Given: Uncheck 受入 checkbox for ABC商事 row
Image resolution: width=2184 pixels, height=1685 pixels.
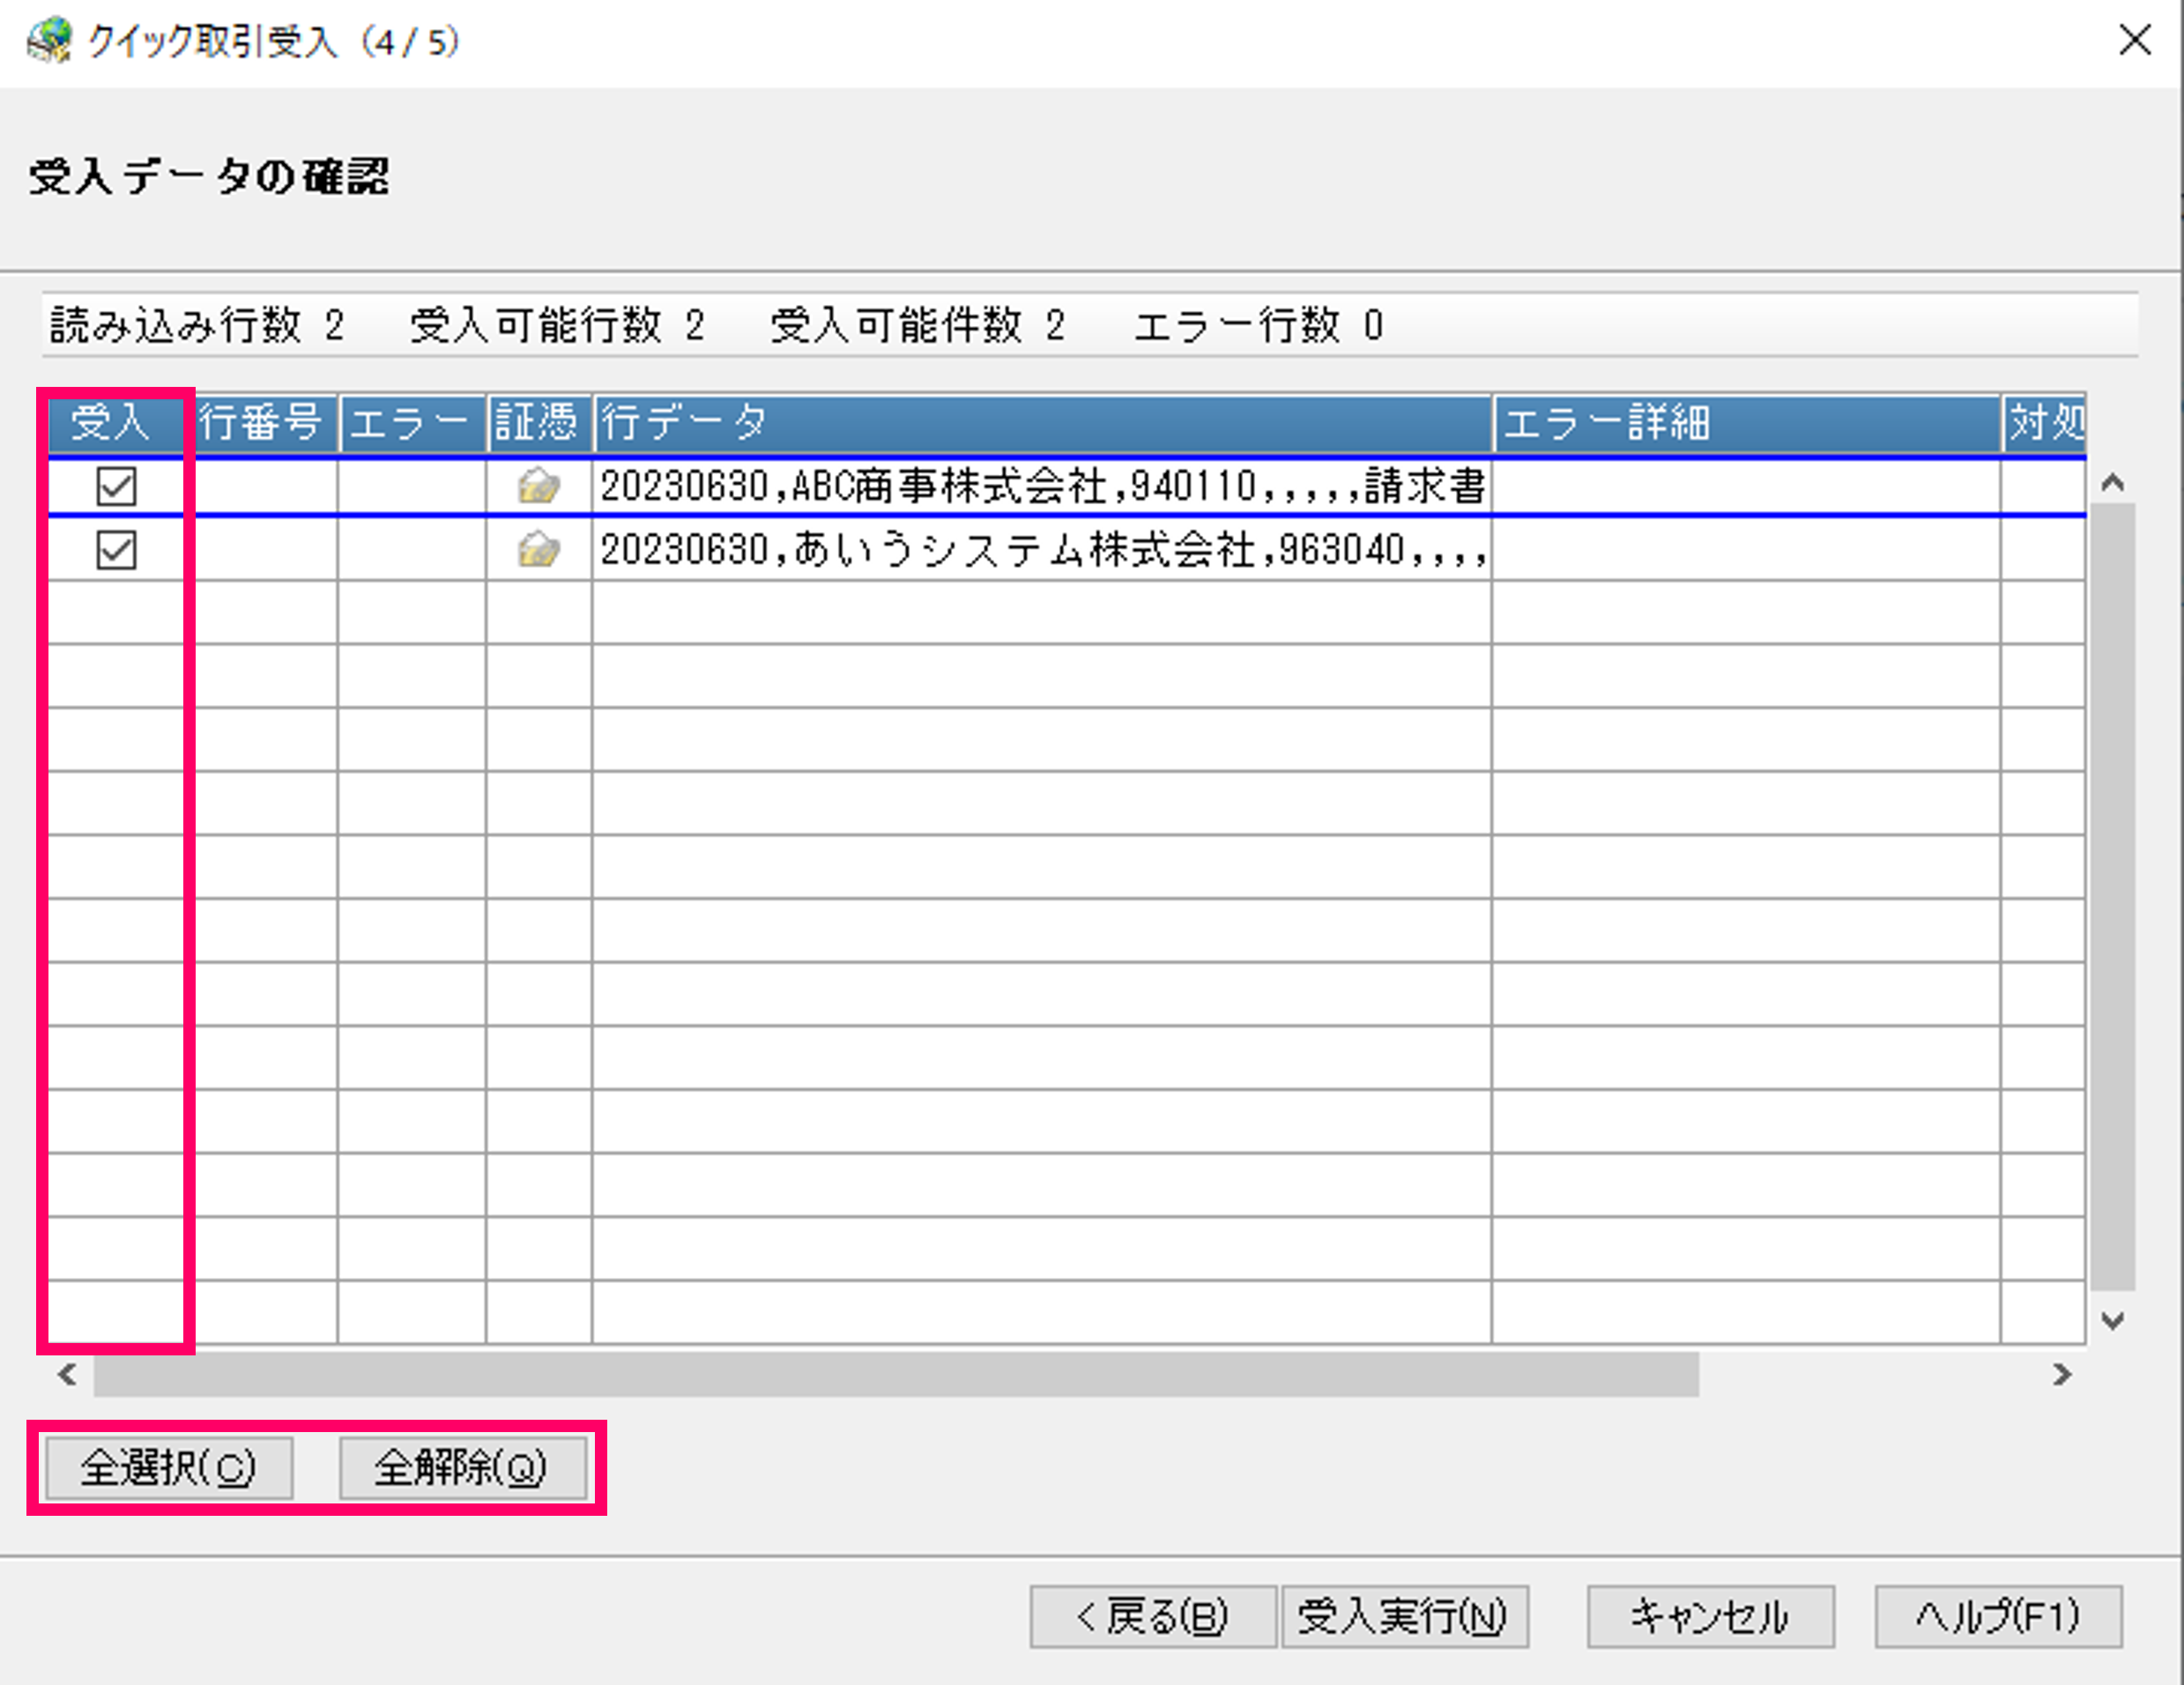Looking at the screenshot, I should (x=116, y=487).
